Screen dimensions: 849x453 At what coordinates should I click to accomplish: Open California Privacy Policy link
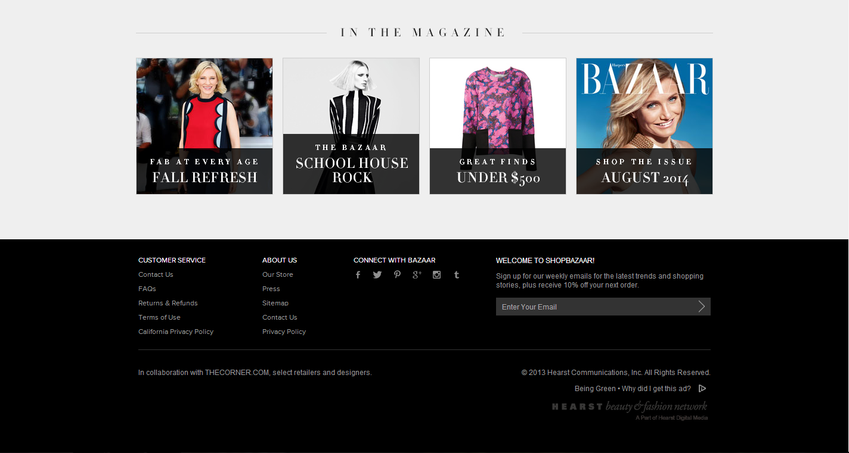click(x=176, y=332)
